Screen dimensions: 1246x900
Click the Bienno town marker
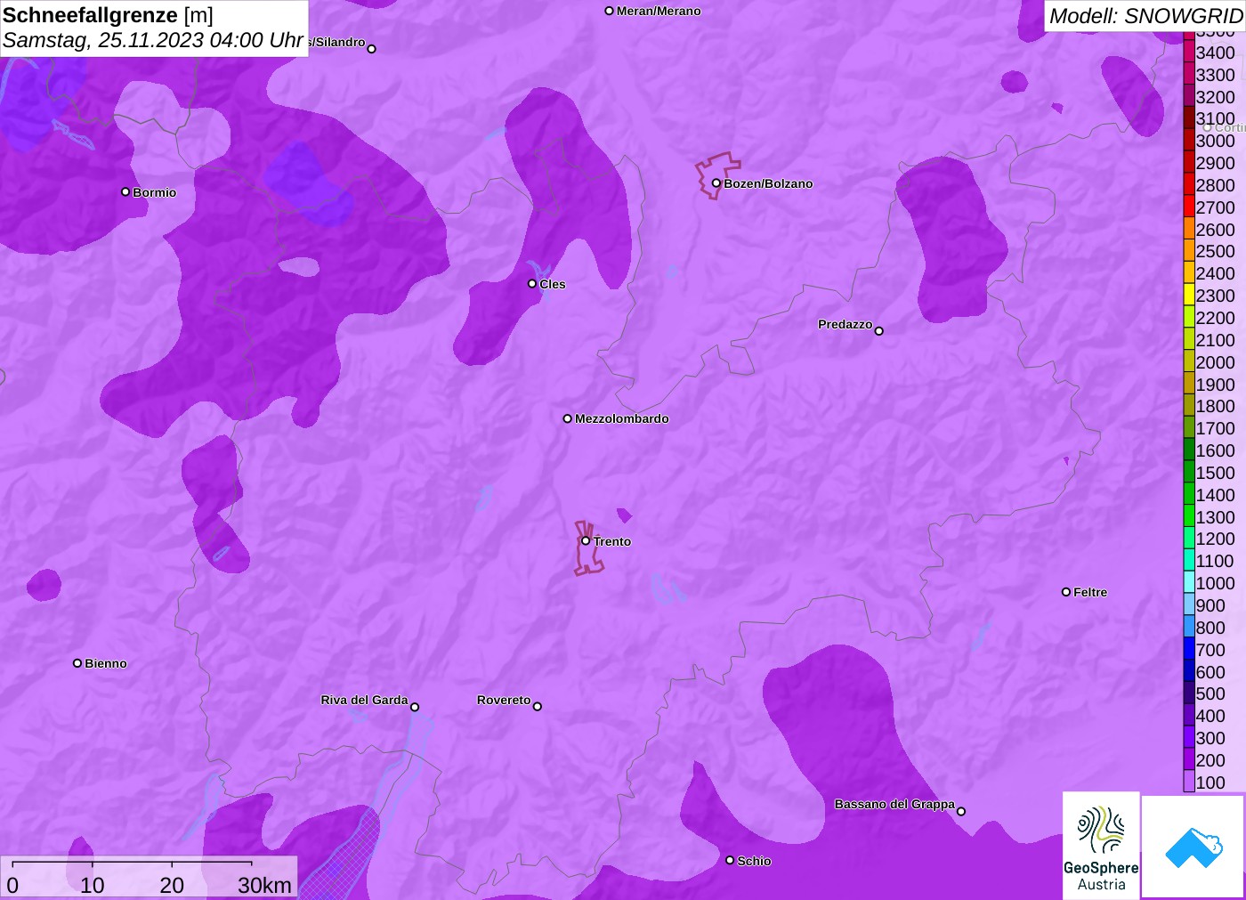pyautogui.click(x=77, y=663)
